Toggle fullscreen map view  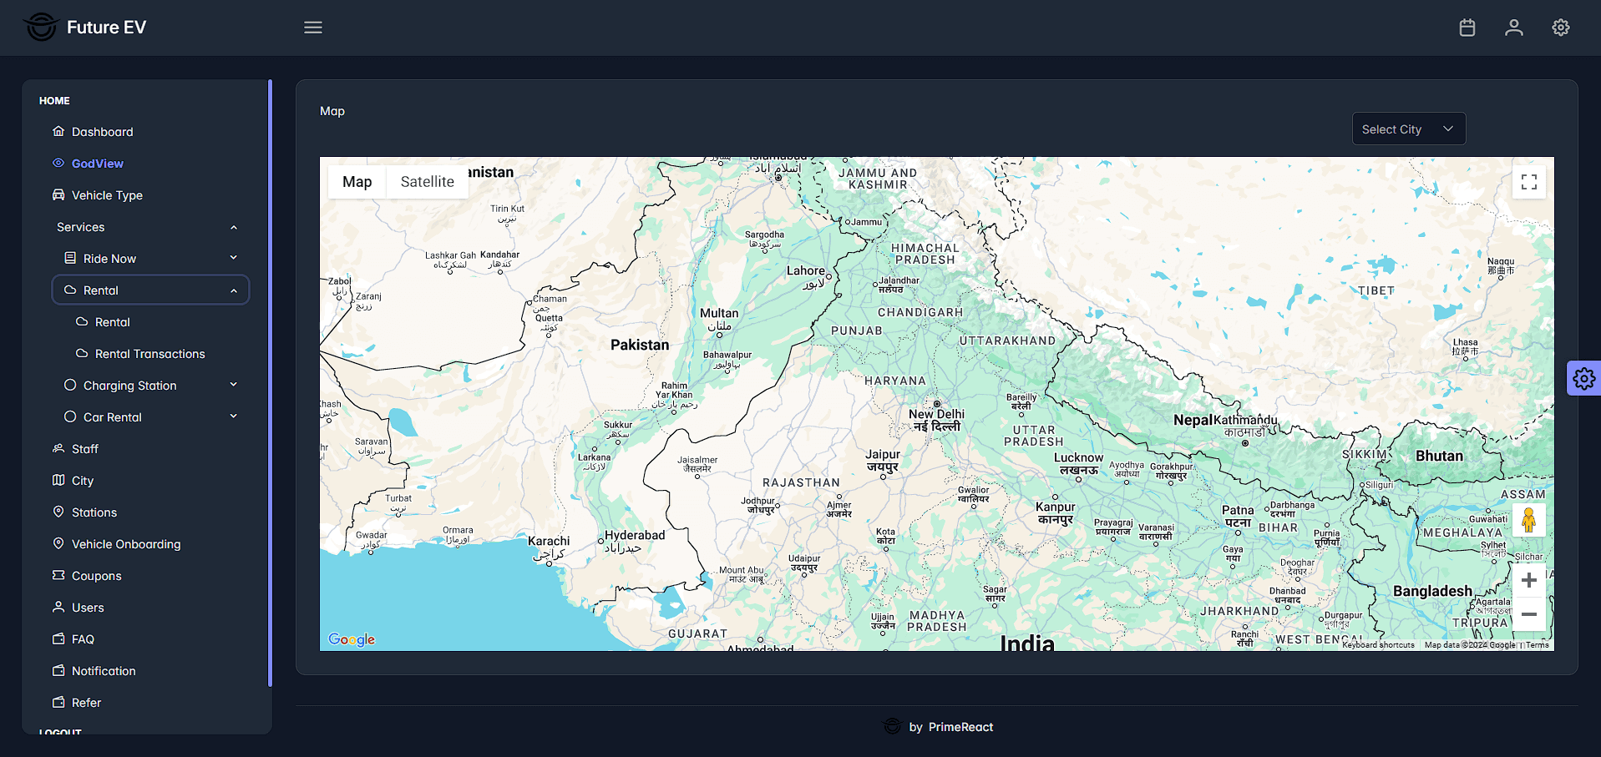[1529, 182]
